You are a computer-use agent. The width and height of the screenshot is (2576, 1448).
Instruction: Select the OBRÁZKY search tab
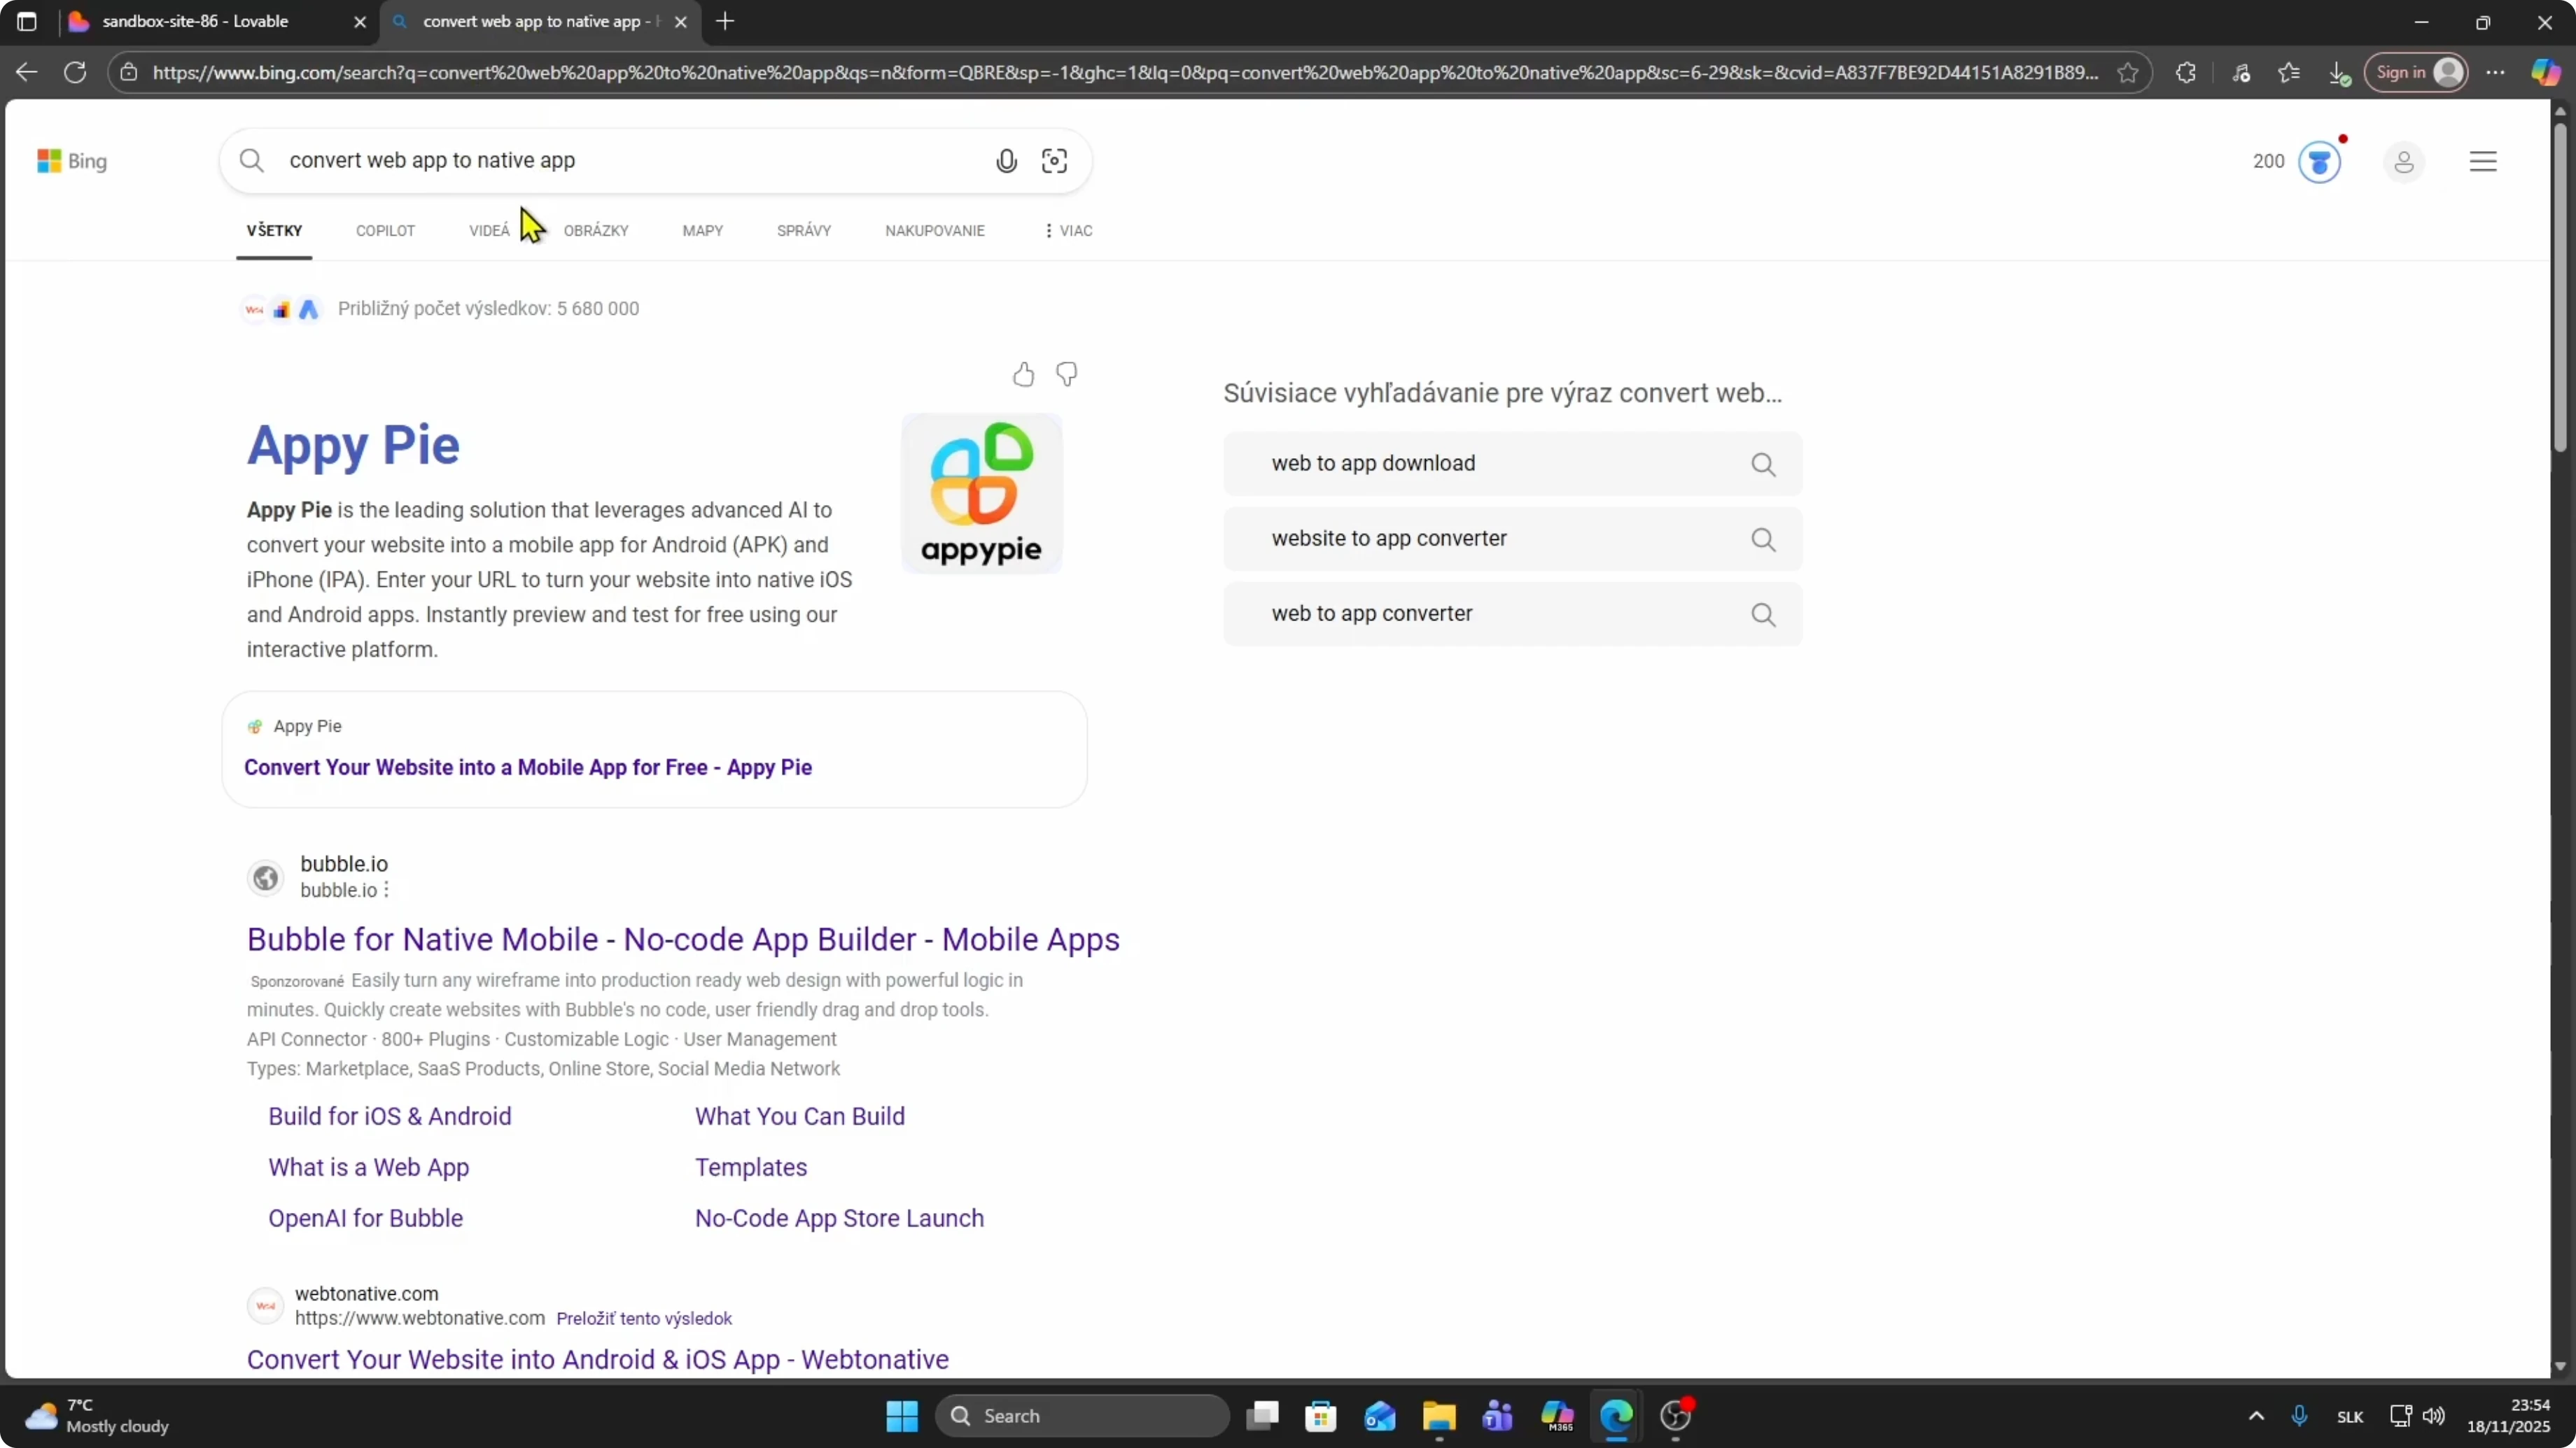point(596,231)
